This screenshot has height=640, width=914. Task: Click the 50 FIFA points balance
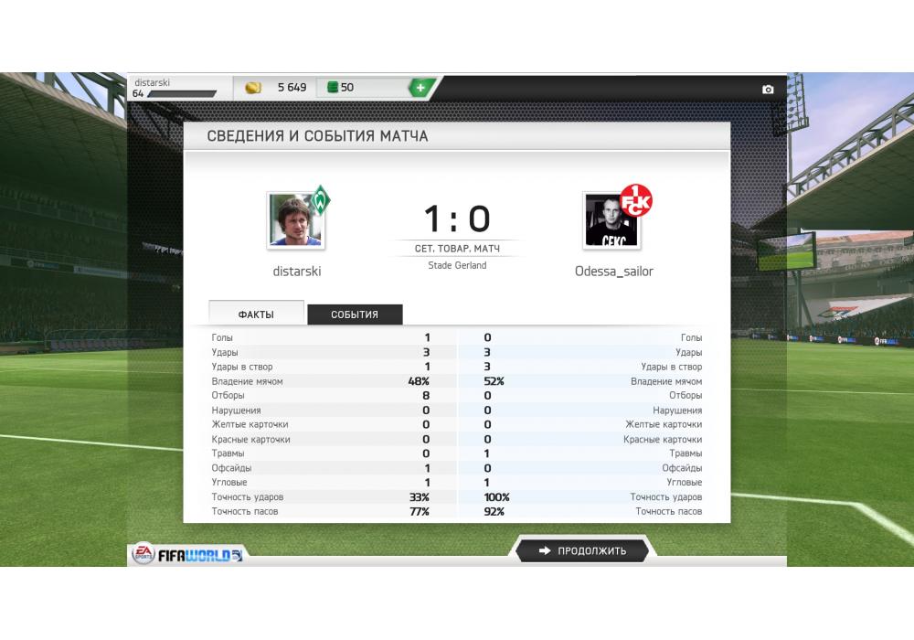tap(347, 88)
